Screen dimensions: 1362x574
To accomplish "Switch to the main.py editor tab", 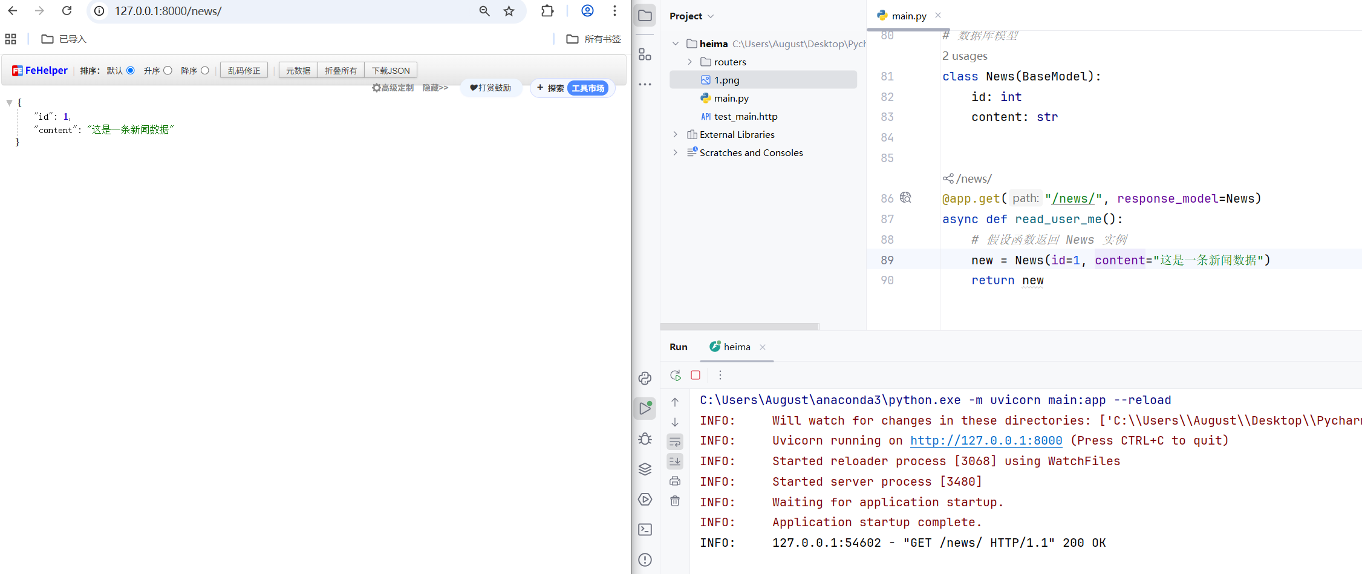I will (908, 16).
